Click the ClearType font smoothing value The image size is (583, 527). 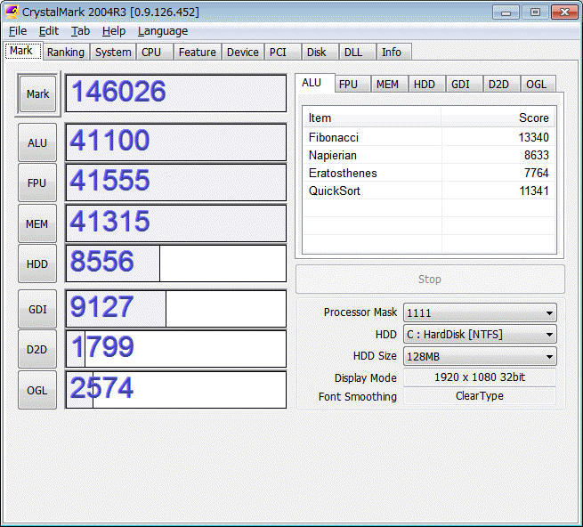pyautogui.click(x=480, y=396)
